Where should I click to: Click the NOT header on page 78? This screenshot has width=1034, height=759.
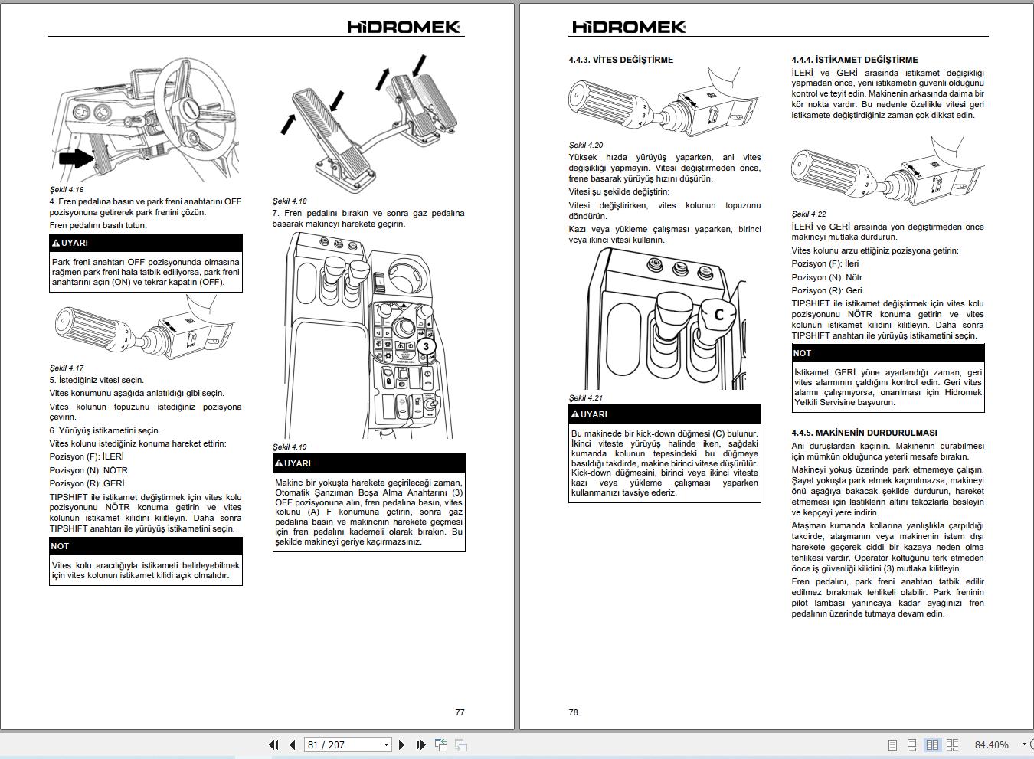point(888,353)
